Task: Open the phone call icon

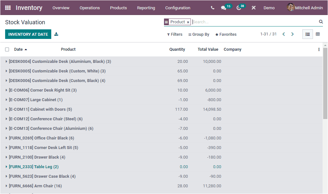Action: pos(212,8)
